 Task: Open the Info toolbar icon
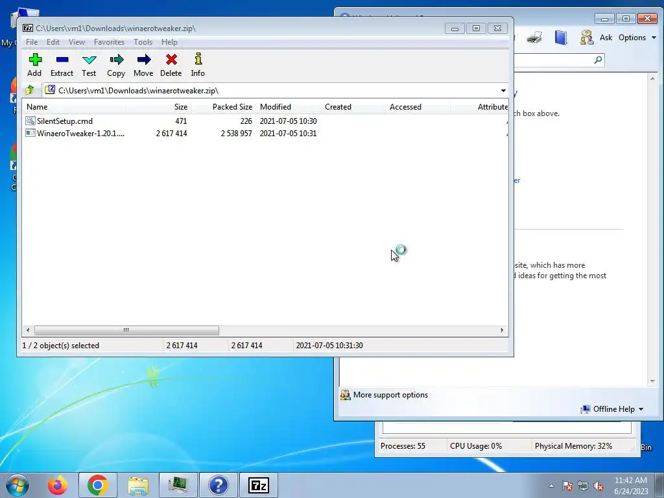(x=198, y=59)
